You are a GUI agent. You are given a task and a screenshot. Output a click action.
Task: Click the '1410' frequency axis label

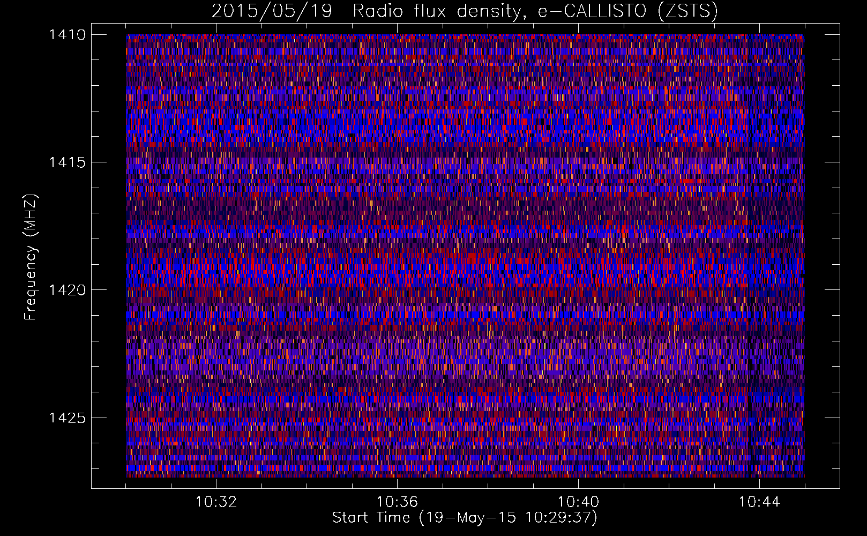coord(67,35)
